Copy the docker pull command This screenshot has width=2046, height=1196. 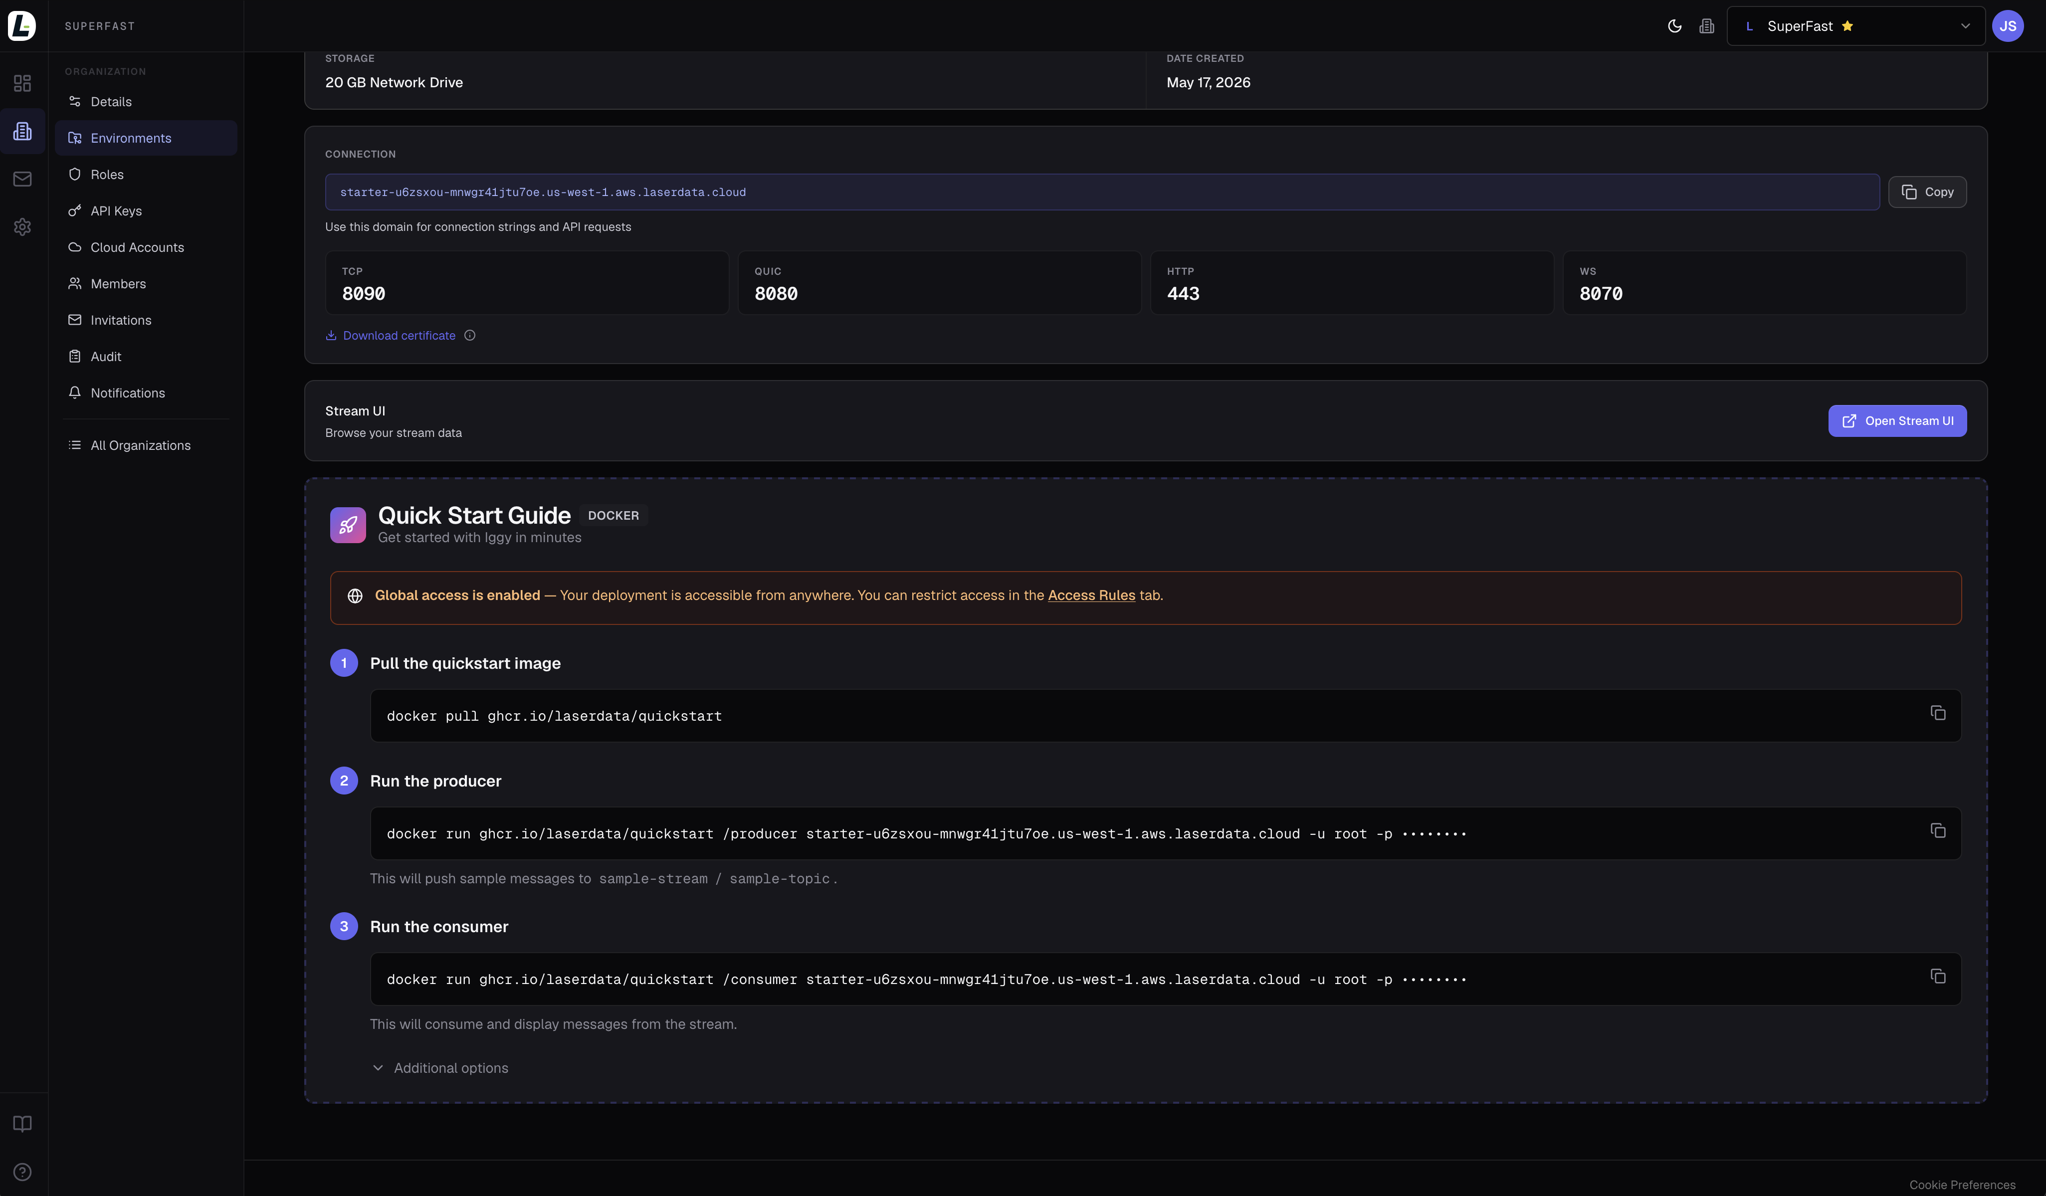pyautogui.click(x=1937, y=713)
